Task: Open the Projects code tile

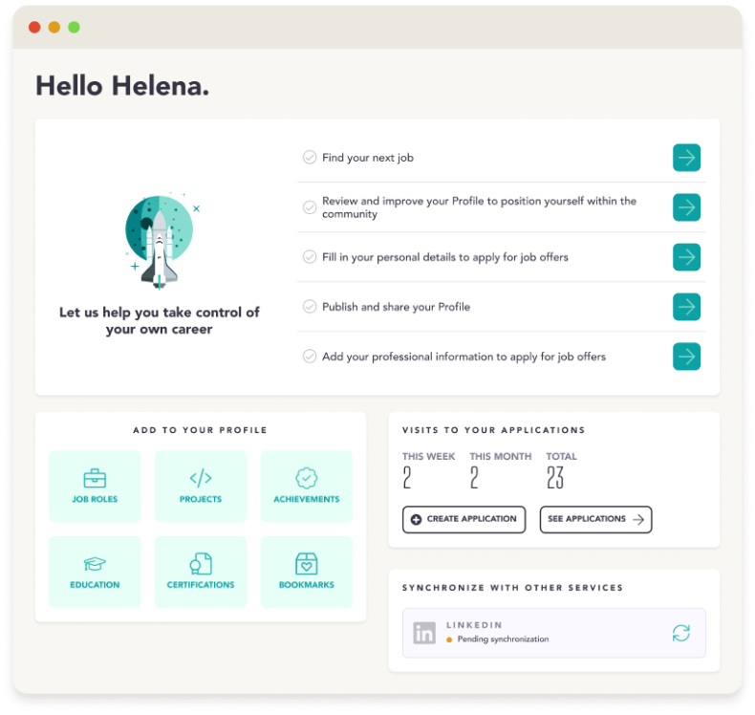Action: point(201,487)
